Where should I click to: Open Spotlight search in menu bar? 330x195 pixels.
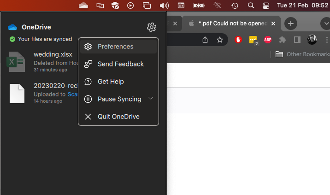tap(251, 6)
